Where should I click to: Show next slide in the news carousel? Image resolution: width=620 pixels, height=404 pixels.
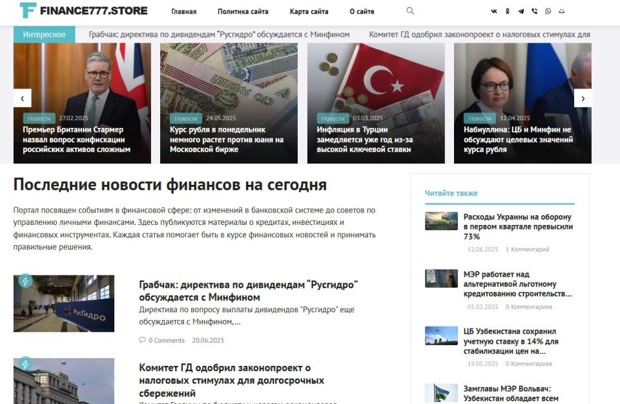coord(583,98)
